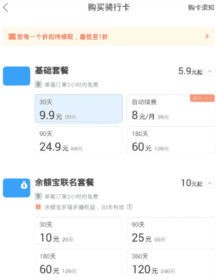Screen dimensions: 216x280
Task: Tap the 余额宝联名套餐 heading text
Action: point(64,182)
